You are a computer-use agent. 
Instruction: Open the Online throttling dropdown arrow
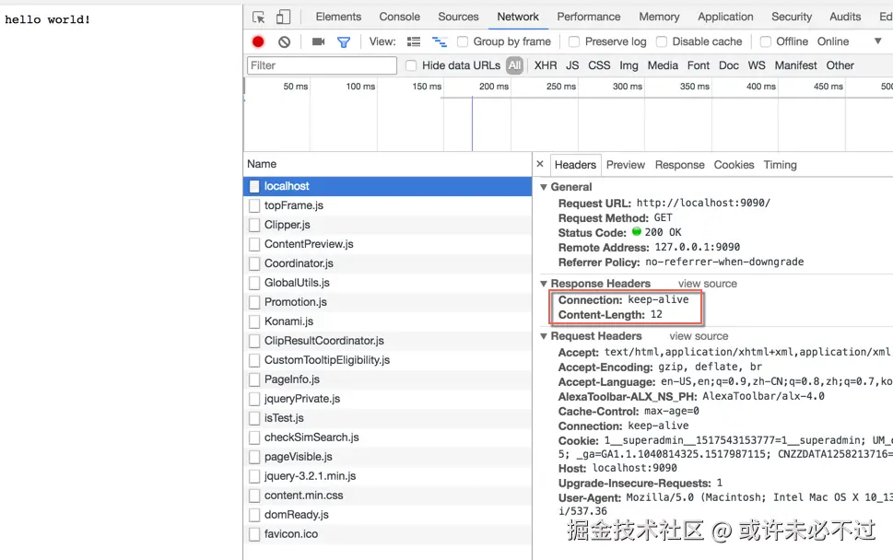(x=877, y=41)
